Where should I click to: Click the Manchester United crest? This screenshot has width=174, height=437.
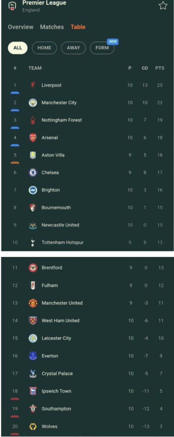click(33, 303)
